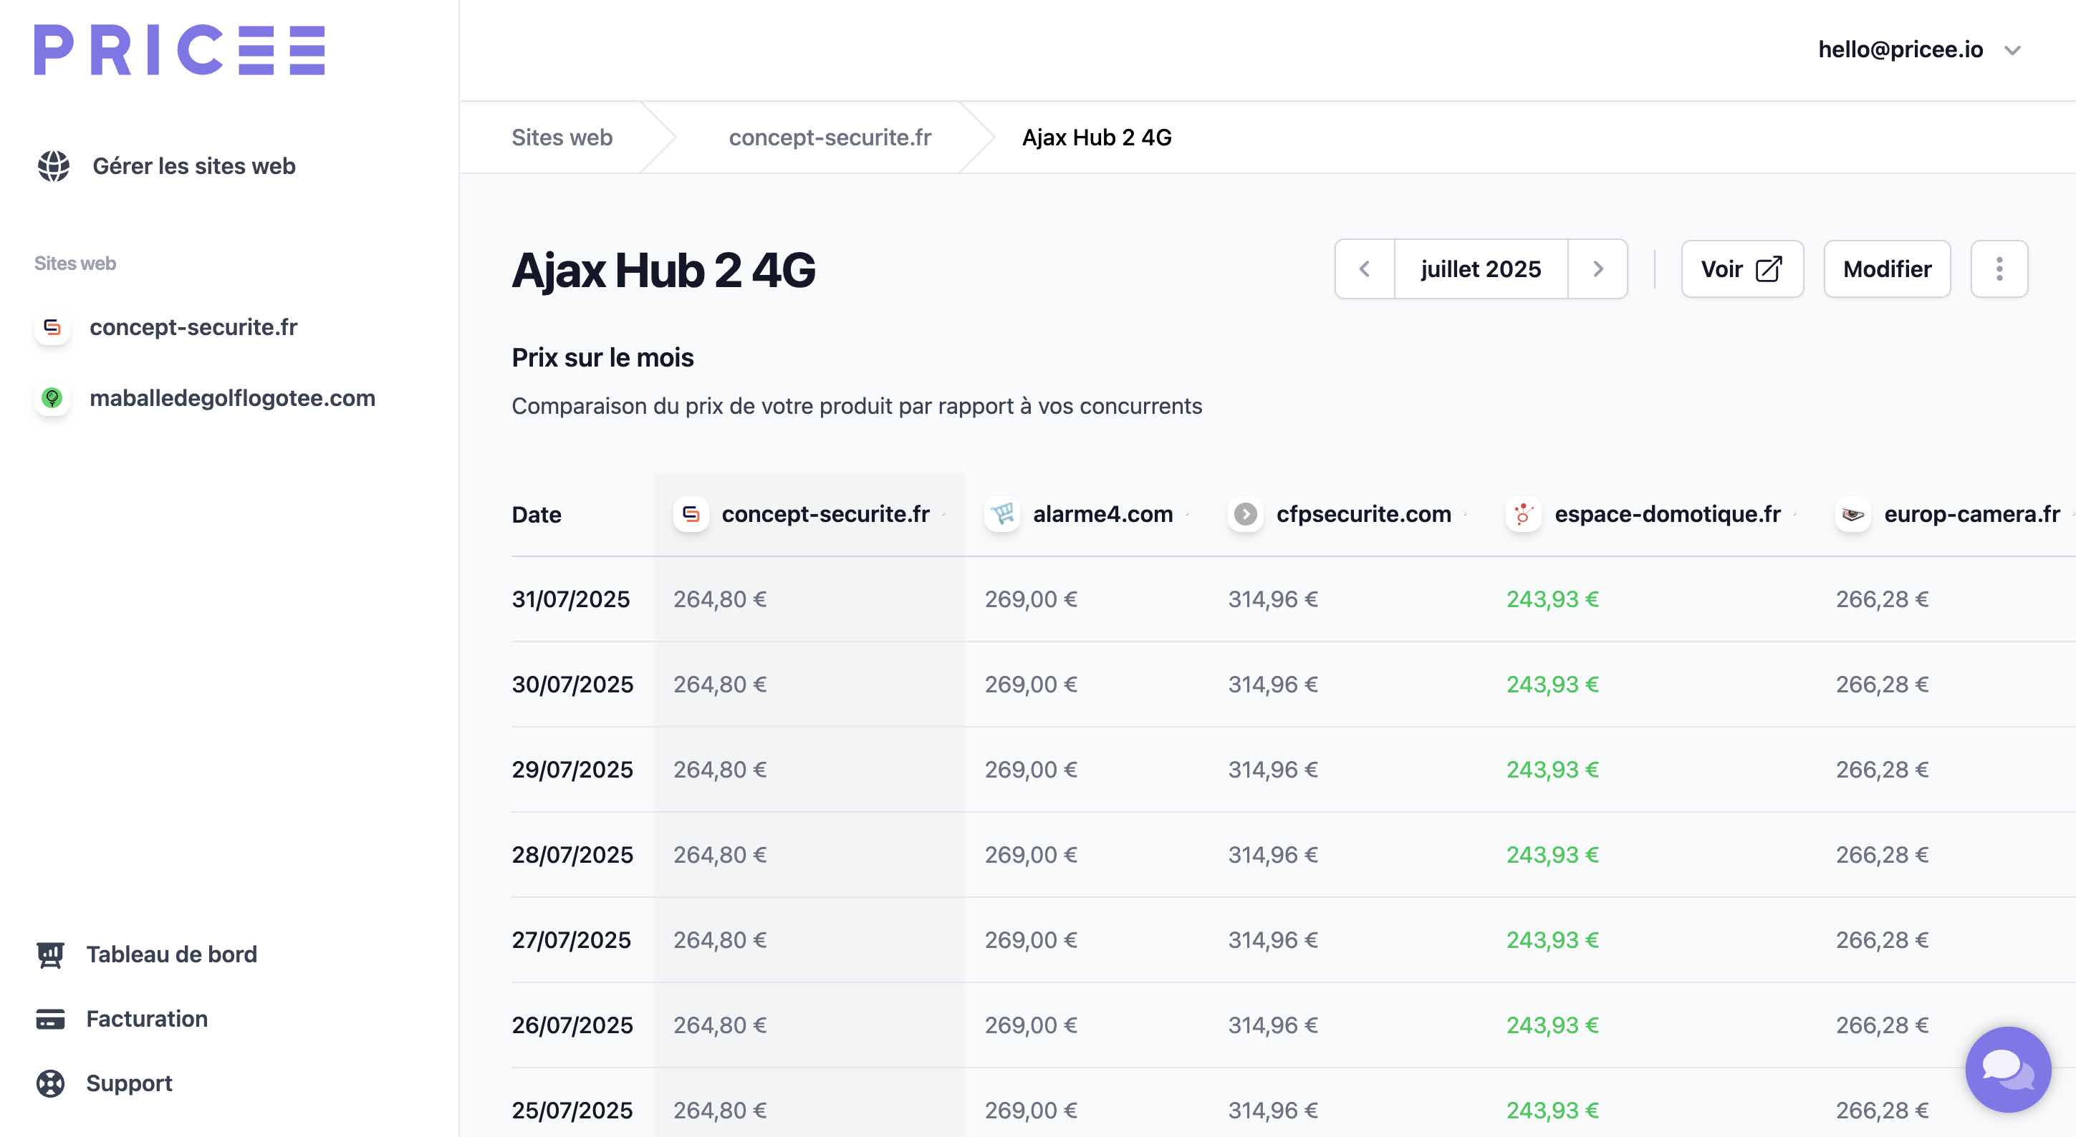Screen dimensions: 2076x1137
Task: Click the Facturation billing card icon
Action: tap(50, 1019)
